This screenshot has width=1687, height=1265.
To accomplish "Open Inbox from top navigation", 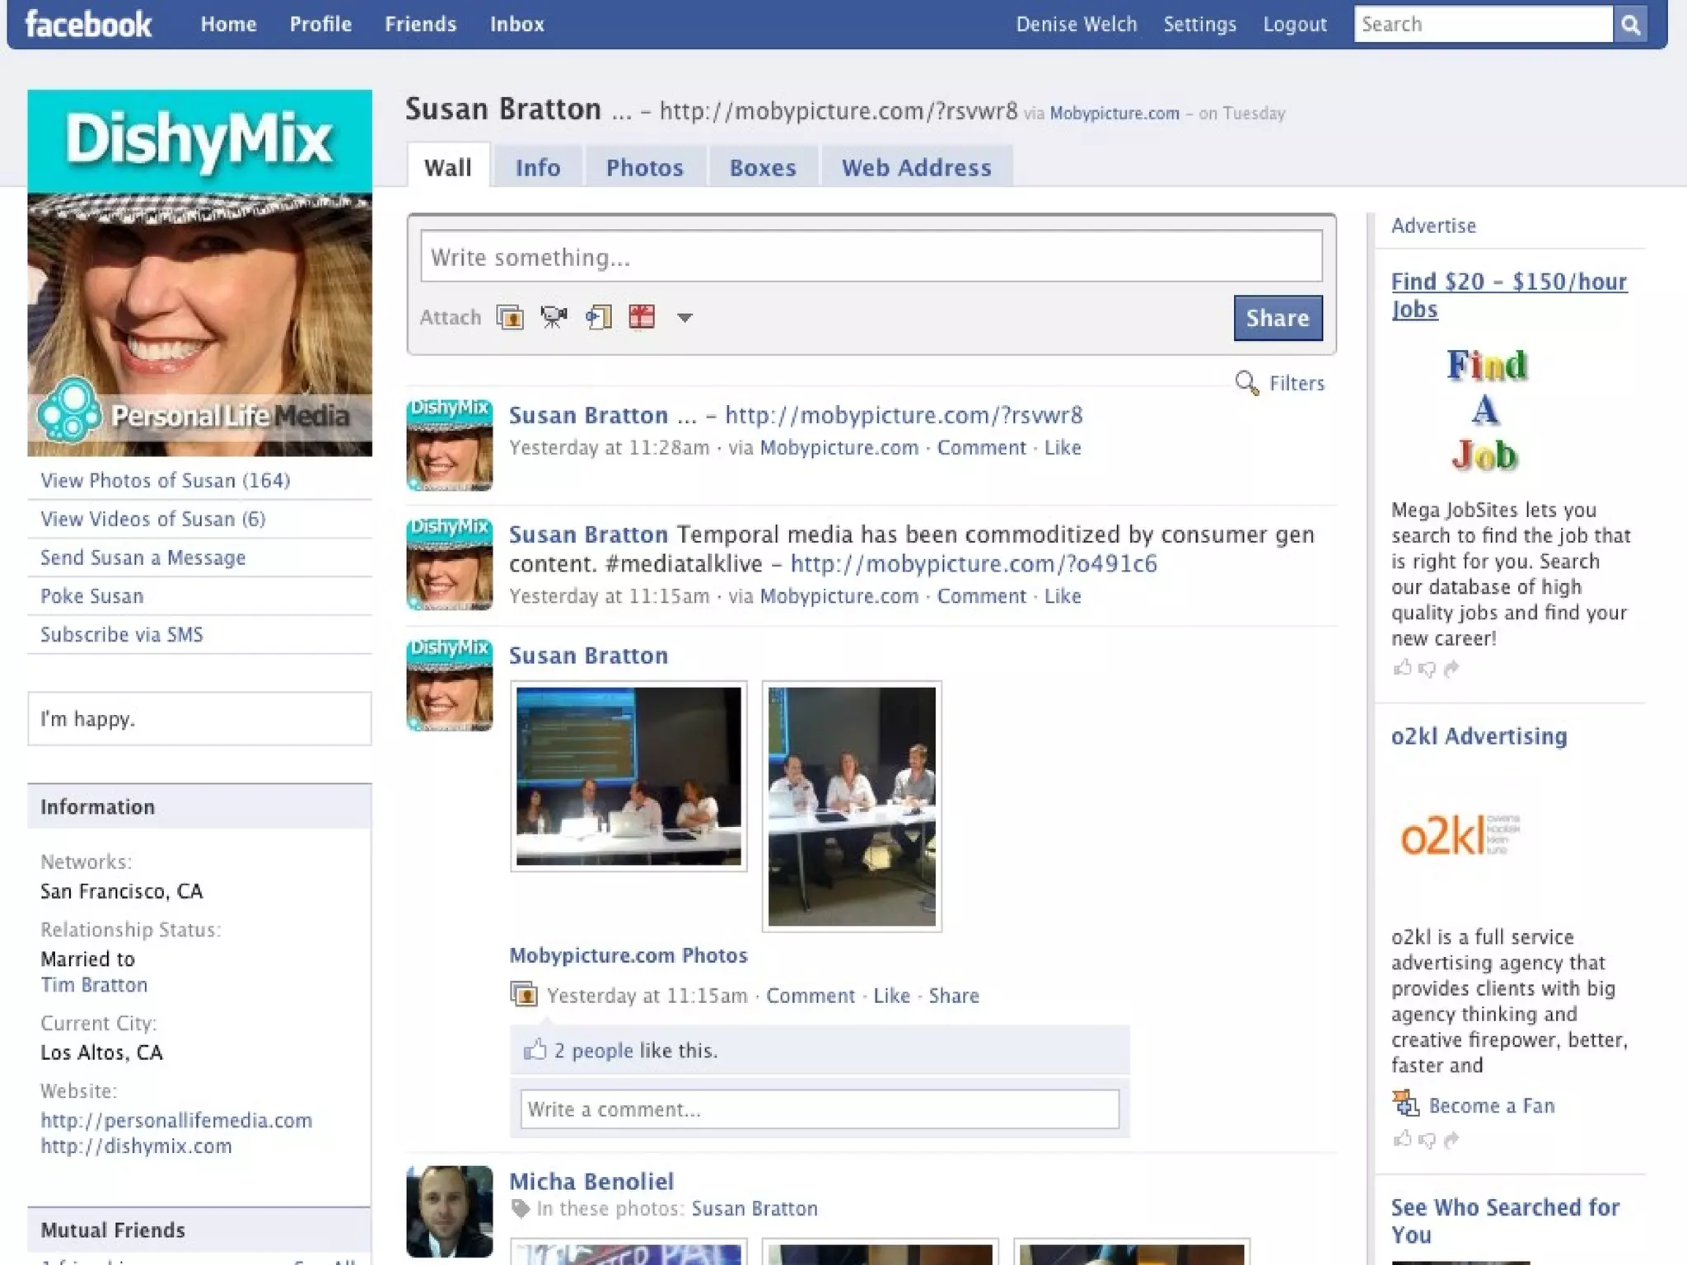I will click(516, 25).
